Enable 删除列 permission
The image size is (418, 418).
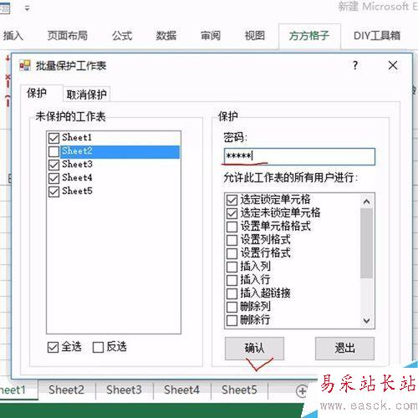[x=232, y=307]
